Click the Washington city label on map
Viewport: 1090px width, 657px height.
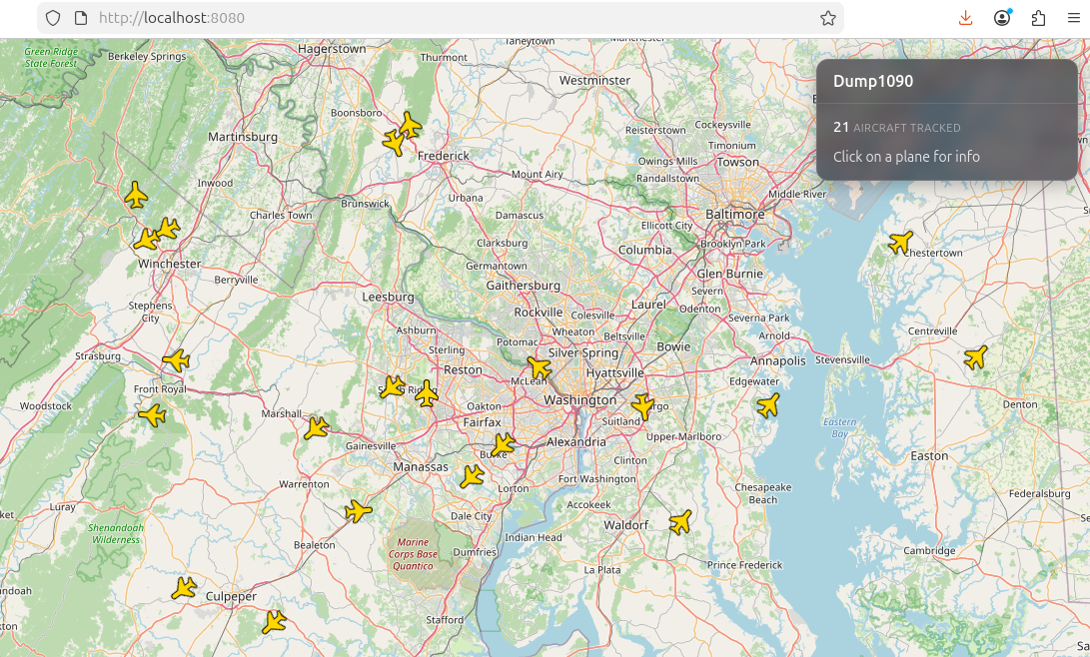tap(579, 400)
